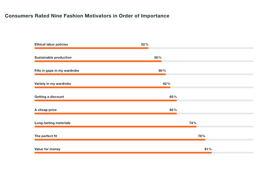Click the A cheap price label
The width and height of the screenshot is (280, 169).
45,110
